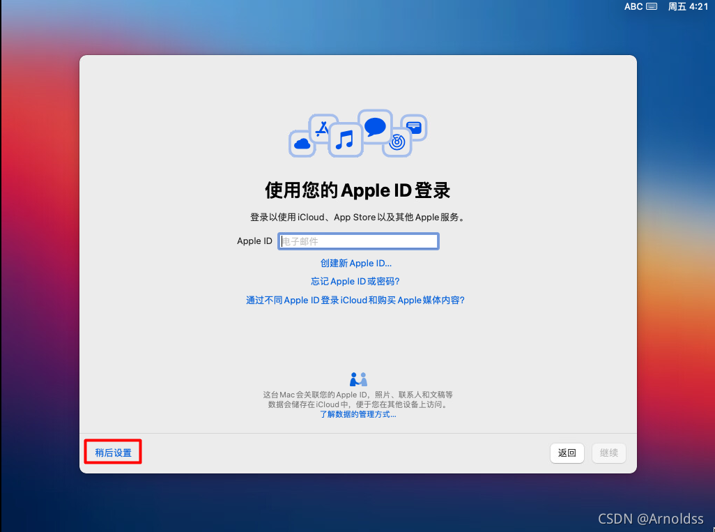Click the Music note icon

click(x=345, y=139)
